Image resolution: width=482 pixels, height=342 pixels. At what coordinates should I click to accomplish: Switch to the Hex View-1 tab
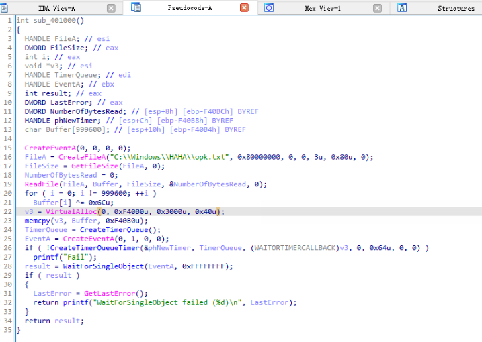click(322, 8)
